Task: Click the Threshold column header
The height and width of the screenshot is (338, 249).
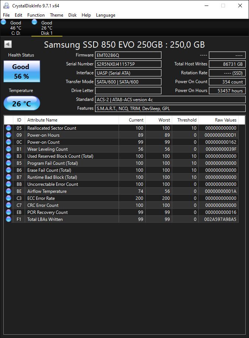Action: [185, 120]
